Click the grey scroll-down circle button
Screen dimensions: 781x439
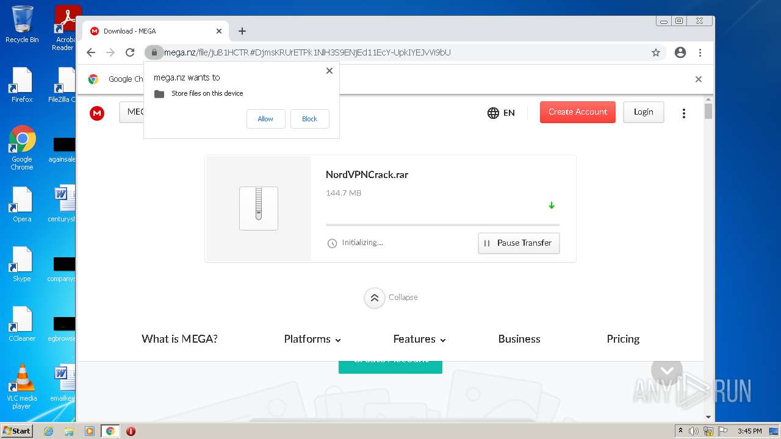click(667, 370)
